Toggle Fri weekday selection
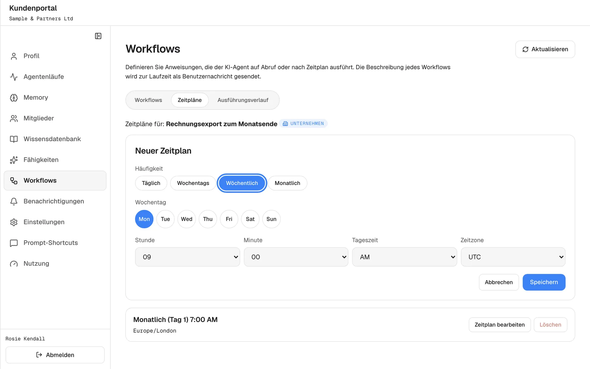The image size is (590, 369). click(x=229, y=219)
